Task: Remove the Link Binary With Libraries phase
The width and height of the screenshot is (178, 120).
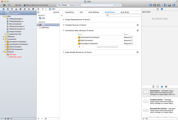Action: [x=138, y=31]
